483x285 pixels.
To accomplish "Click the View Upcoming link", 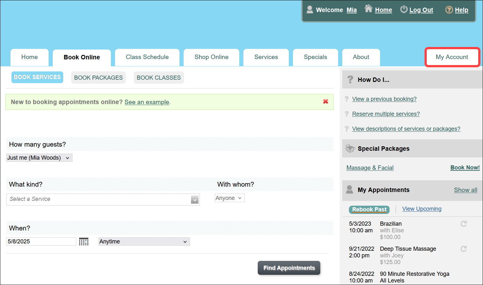I will point(422,209).
